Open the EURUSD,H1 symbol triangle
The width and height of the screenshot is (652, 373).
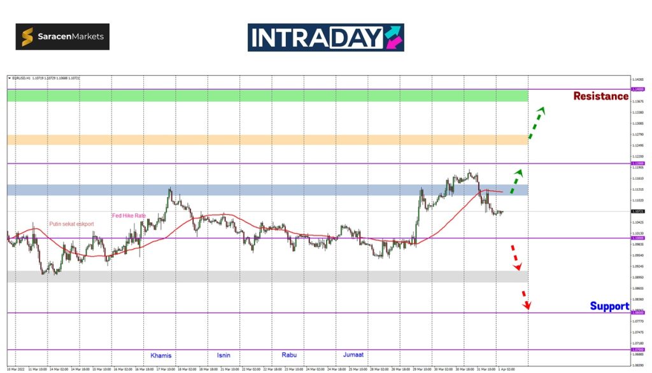click(10, 78)
